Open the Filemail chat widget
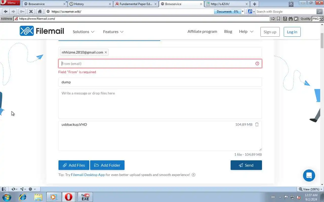The width and height of the screenshot is (324, 202). coord(309,175)
